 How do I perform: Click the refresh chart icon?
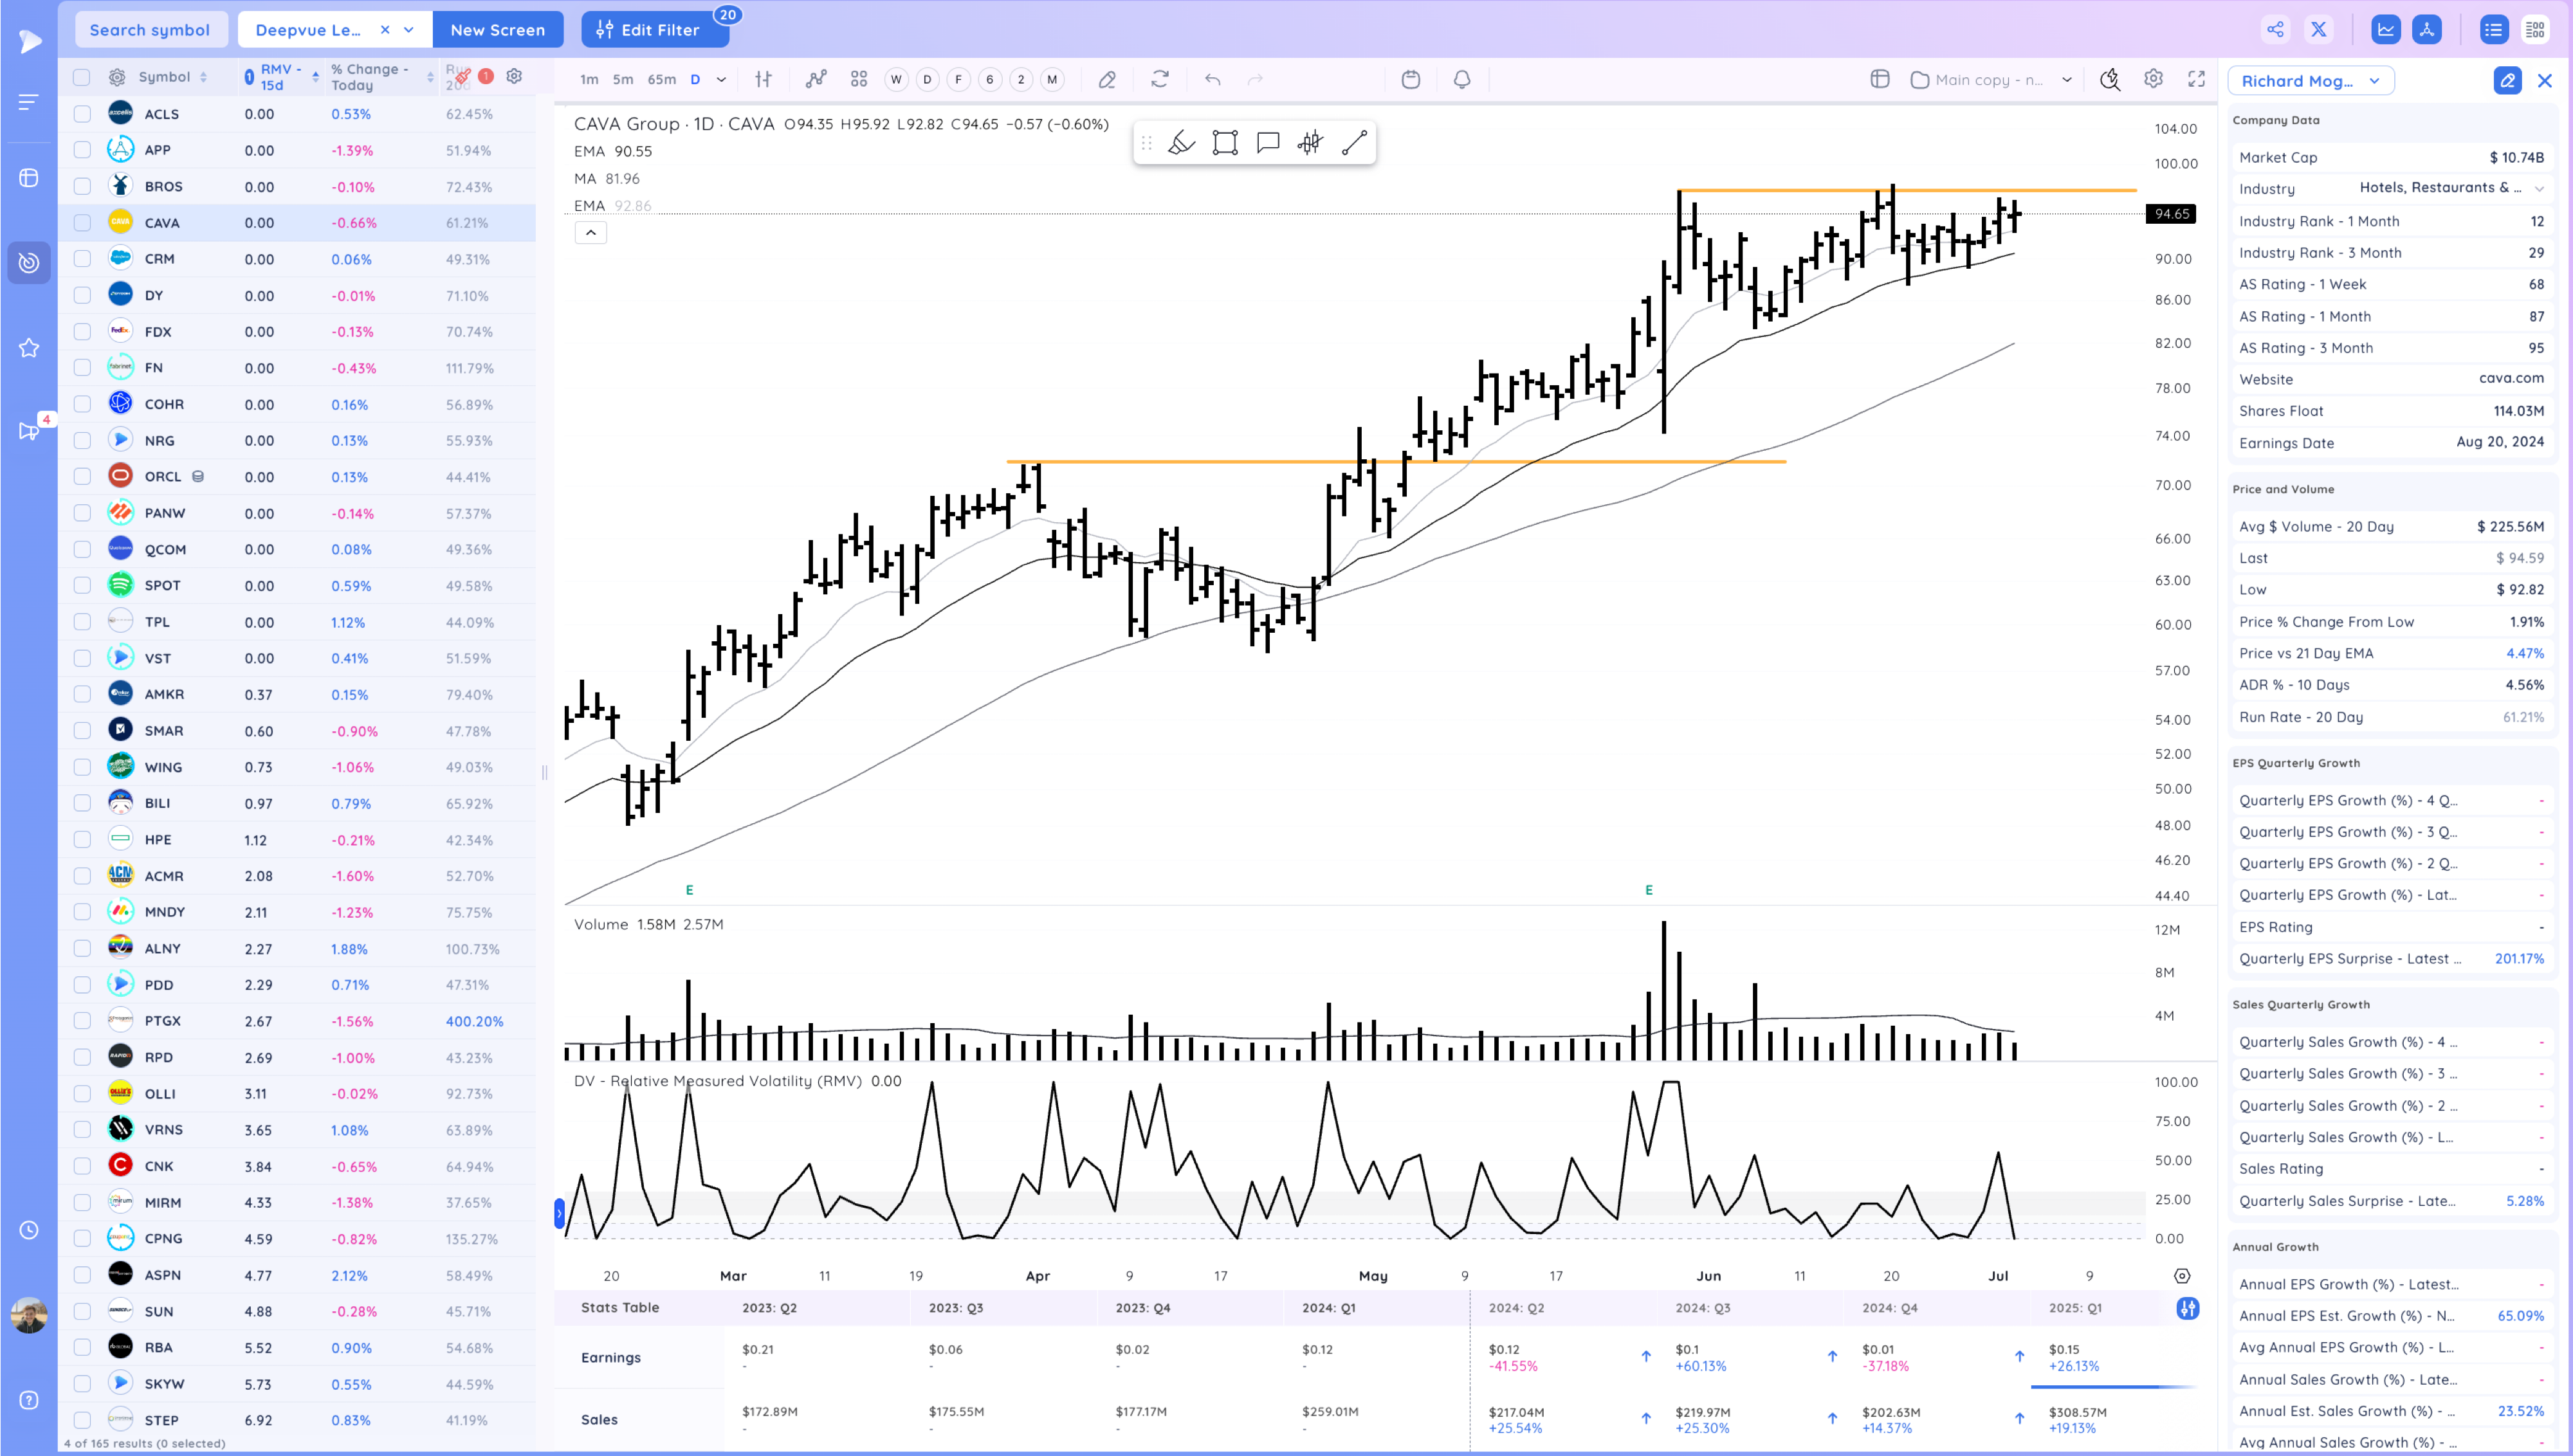coord(1160,79)
